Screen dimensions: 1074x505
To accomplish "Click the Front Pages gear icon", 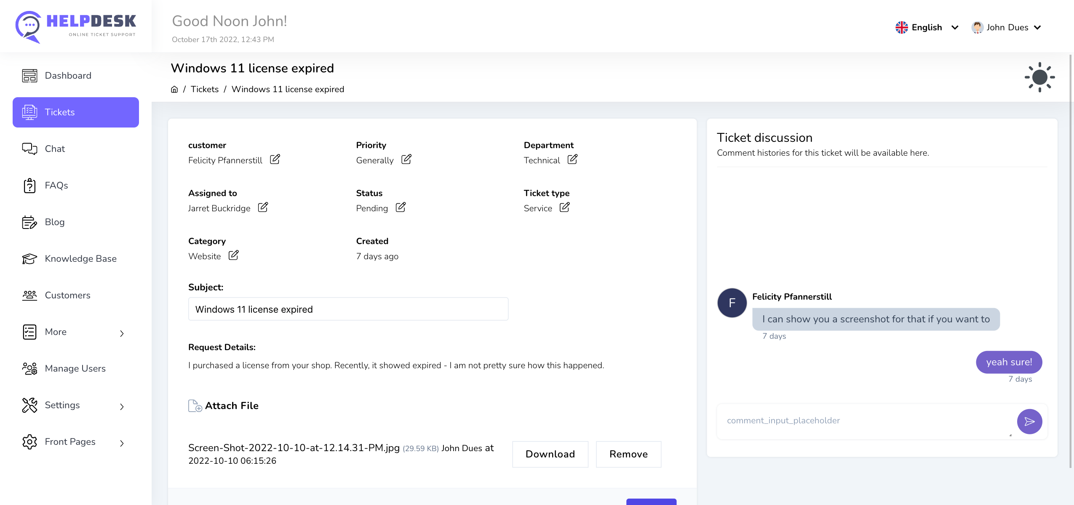I will (29, 442).
